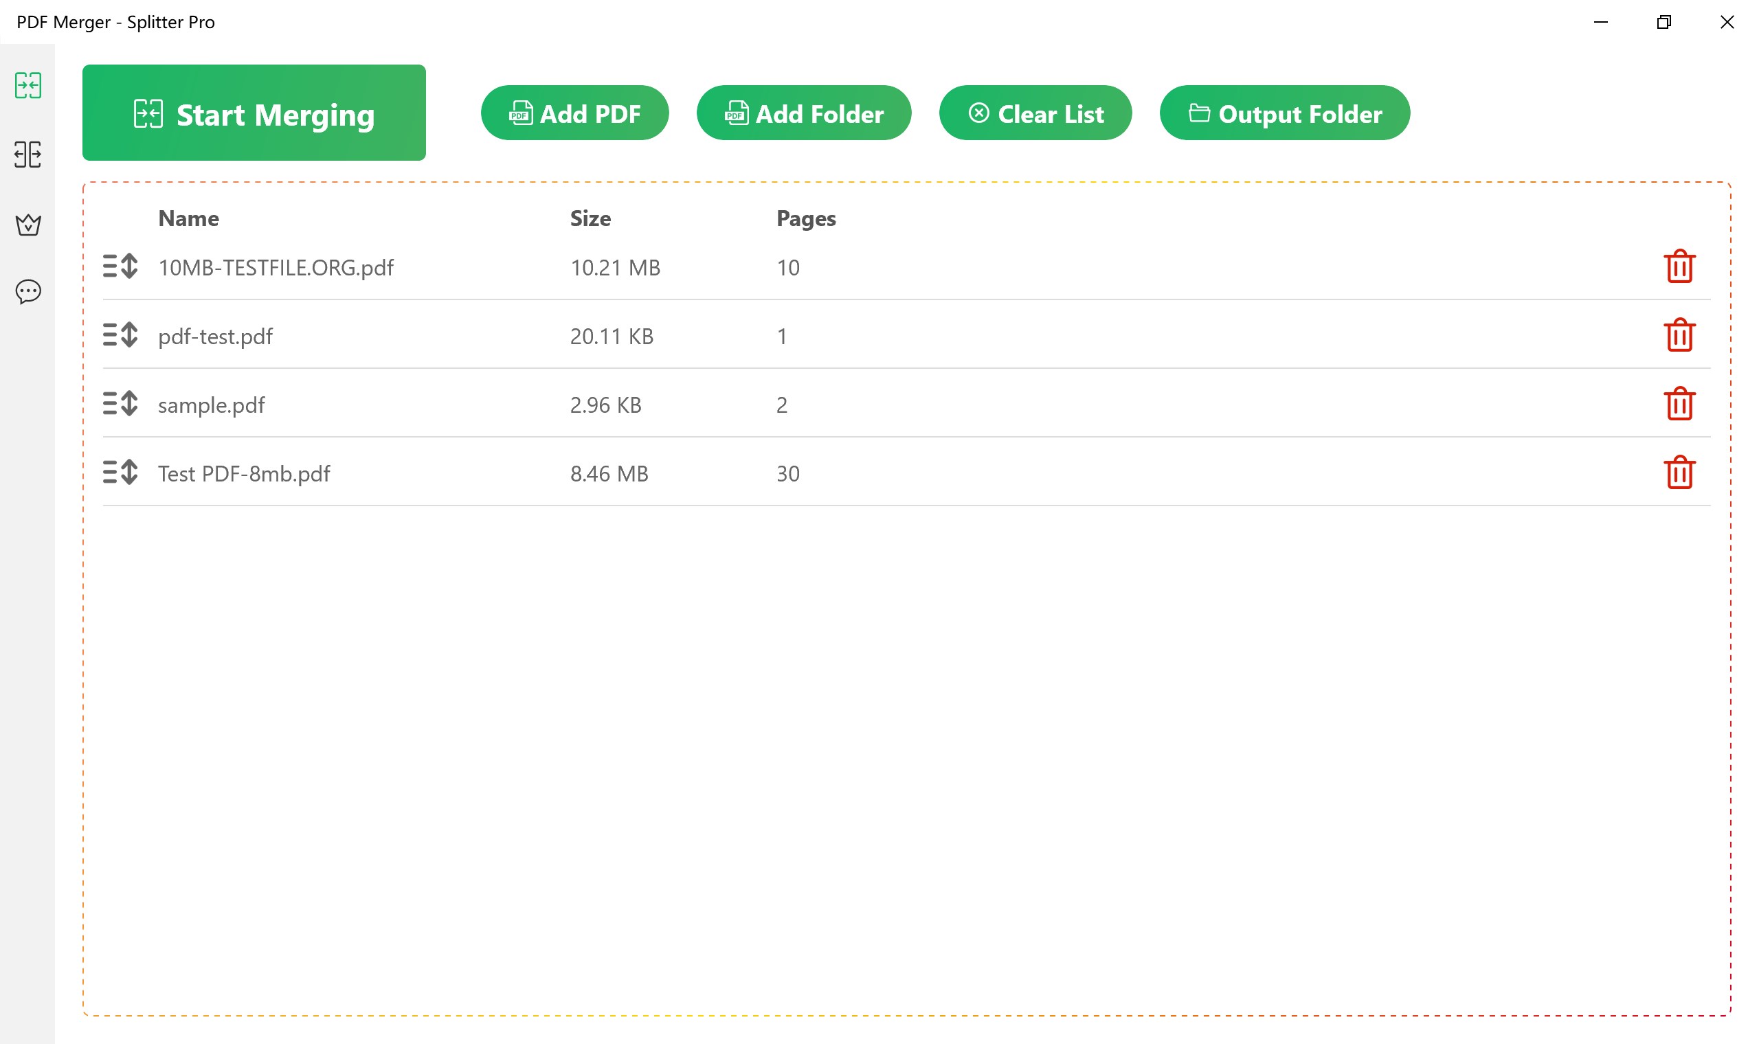The width and height of the screenshot is (1759, 1044).
Task: Click the Name column header
Action: point(188,219)
